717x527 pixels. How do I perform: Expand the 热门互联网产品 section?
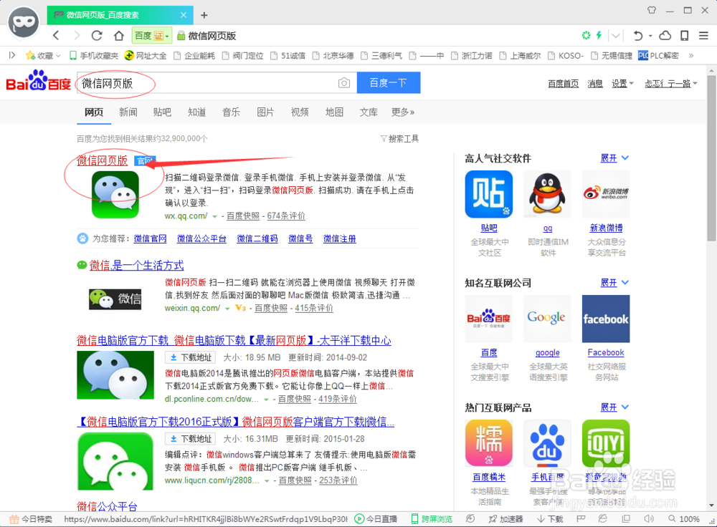tap(614, 407)
